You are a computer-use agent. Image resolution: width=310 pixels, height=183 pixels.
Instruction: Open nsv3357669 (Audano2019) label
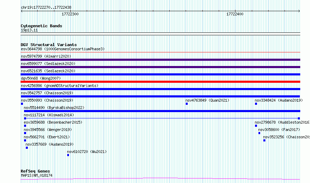pos(49,144)
